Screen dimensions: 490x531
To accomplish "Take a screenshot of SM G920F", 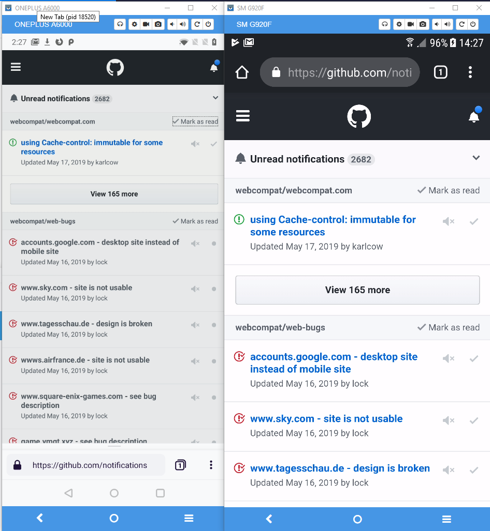I will coord(423,24).
